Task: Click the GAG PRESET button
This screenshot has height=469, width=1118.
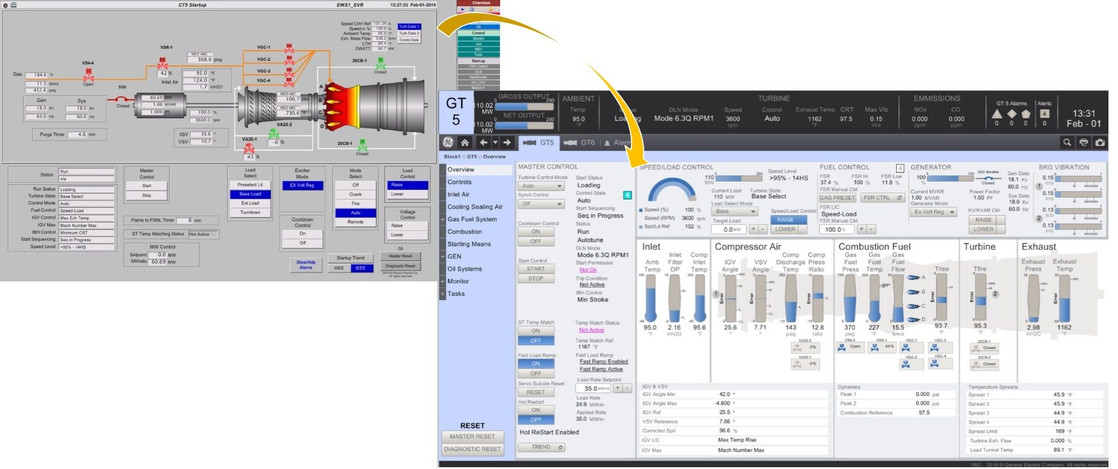Action: point(837,198)
